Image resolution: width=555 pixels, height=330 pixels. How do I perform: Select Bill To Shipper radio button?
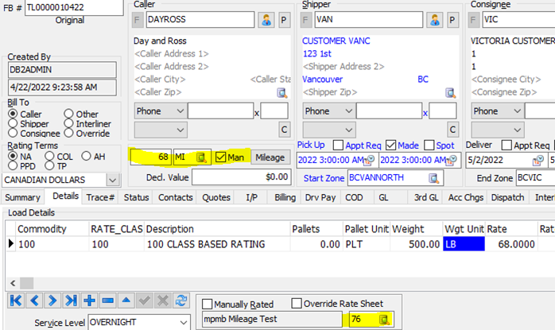point(13,123)
